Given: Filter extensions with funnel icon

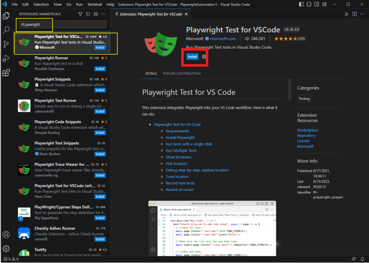Looking at the screenshot, I should tap(80, 14).
